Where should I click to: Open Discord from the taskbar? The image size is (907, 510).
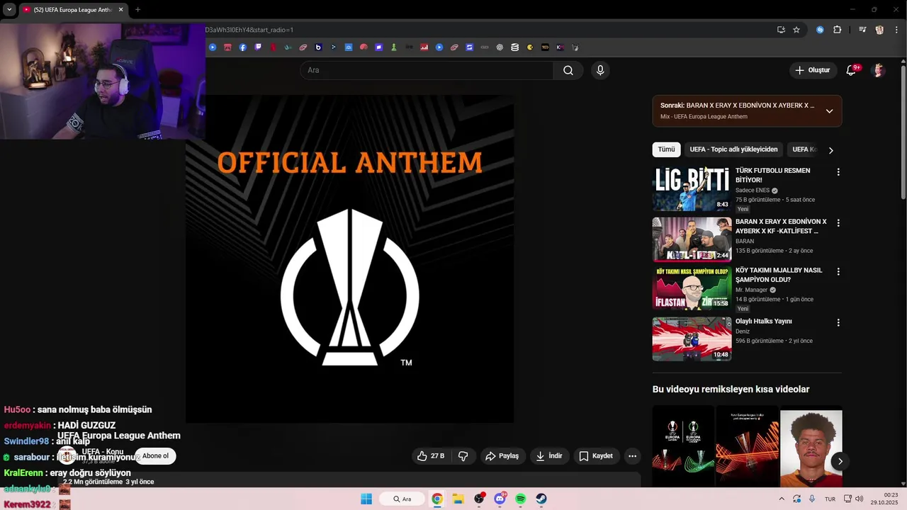coord(500,499)
